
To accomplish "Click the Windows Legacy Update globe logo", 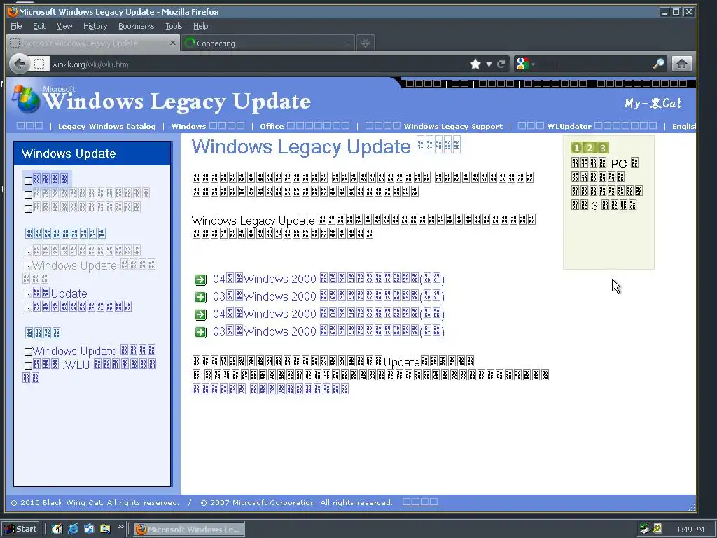I will coord(26,98).
